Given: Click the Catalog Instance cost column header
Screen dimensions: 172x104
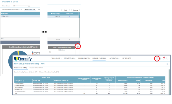Looking at the screenshot, I should pyautogui.click(x=122, y=81).
